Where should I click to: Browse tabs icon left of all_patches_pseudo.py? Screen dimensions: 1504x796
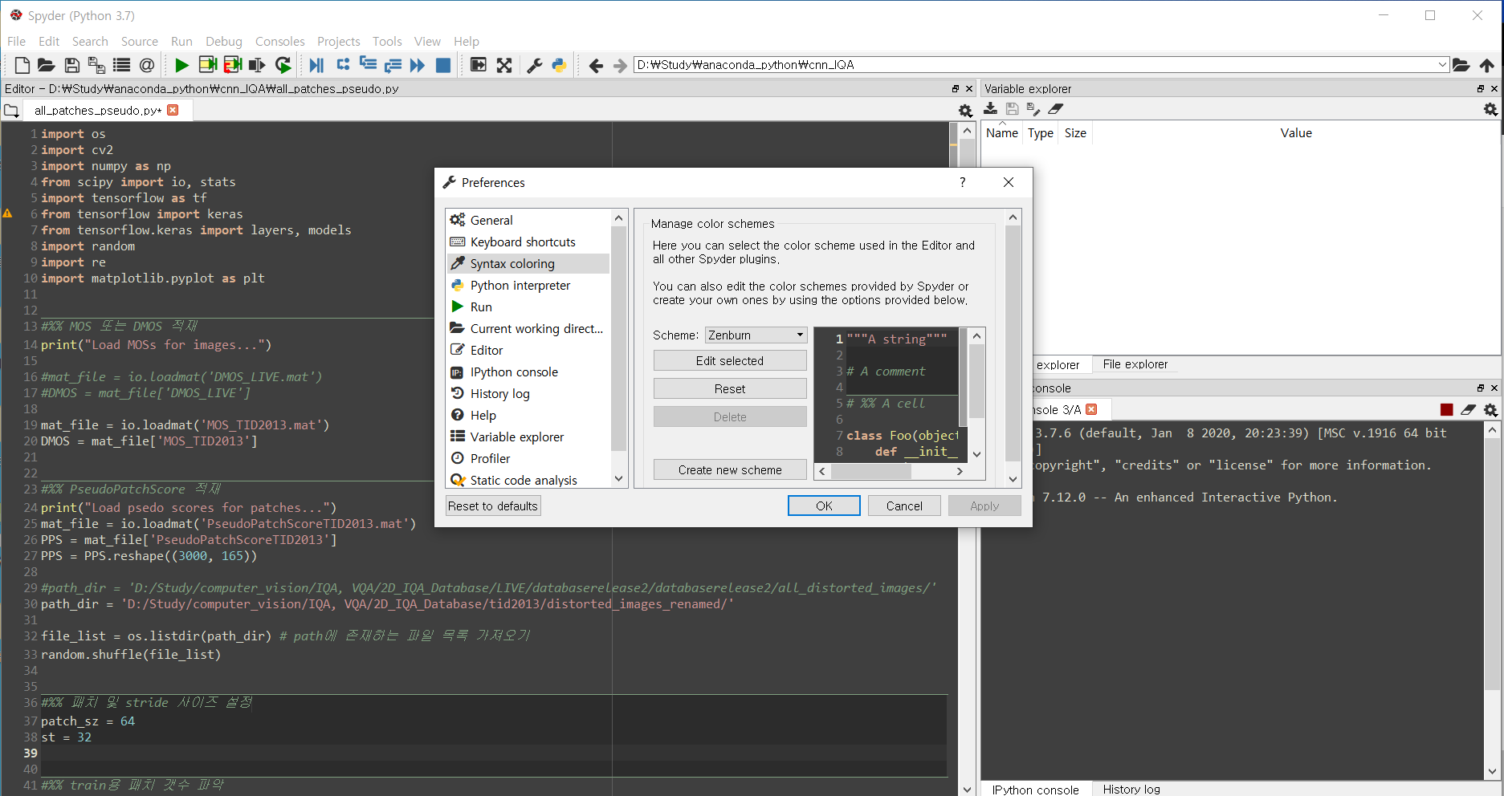click(11, 111)
